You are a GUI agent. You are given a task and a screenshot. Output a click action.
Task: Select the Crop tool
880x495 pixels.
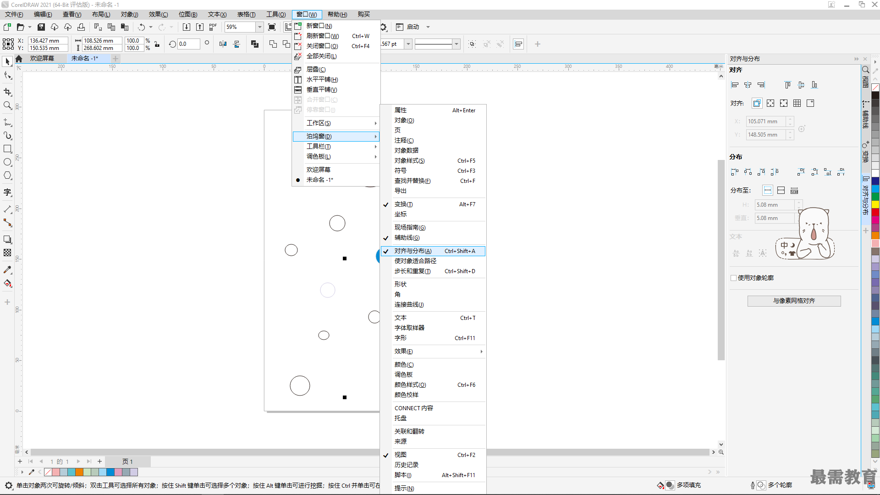(x=7, y=92)
